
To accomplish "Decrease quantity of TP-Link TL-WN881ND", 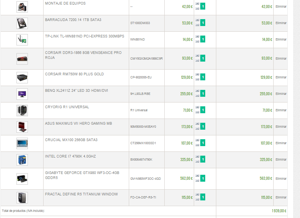I will point(197,41).
